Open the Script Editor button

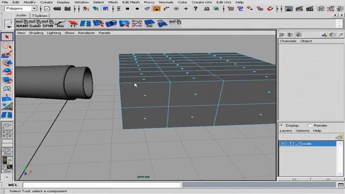coord(341,185)
